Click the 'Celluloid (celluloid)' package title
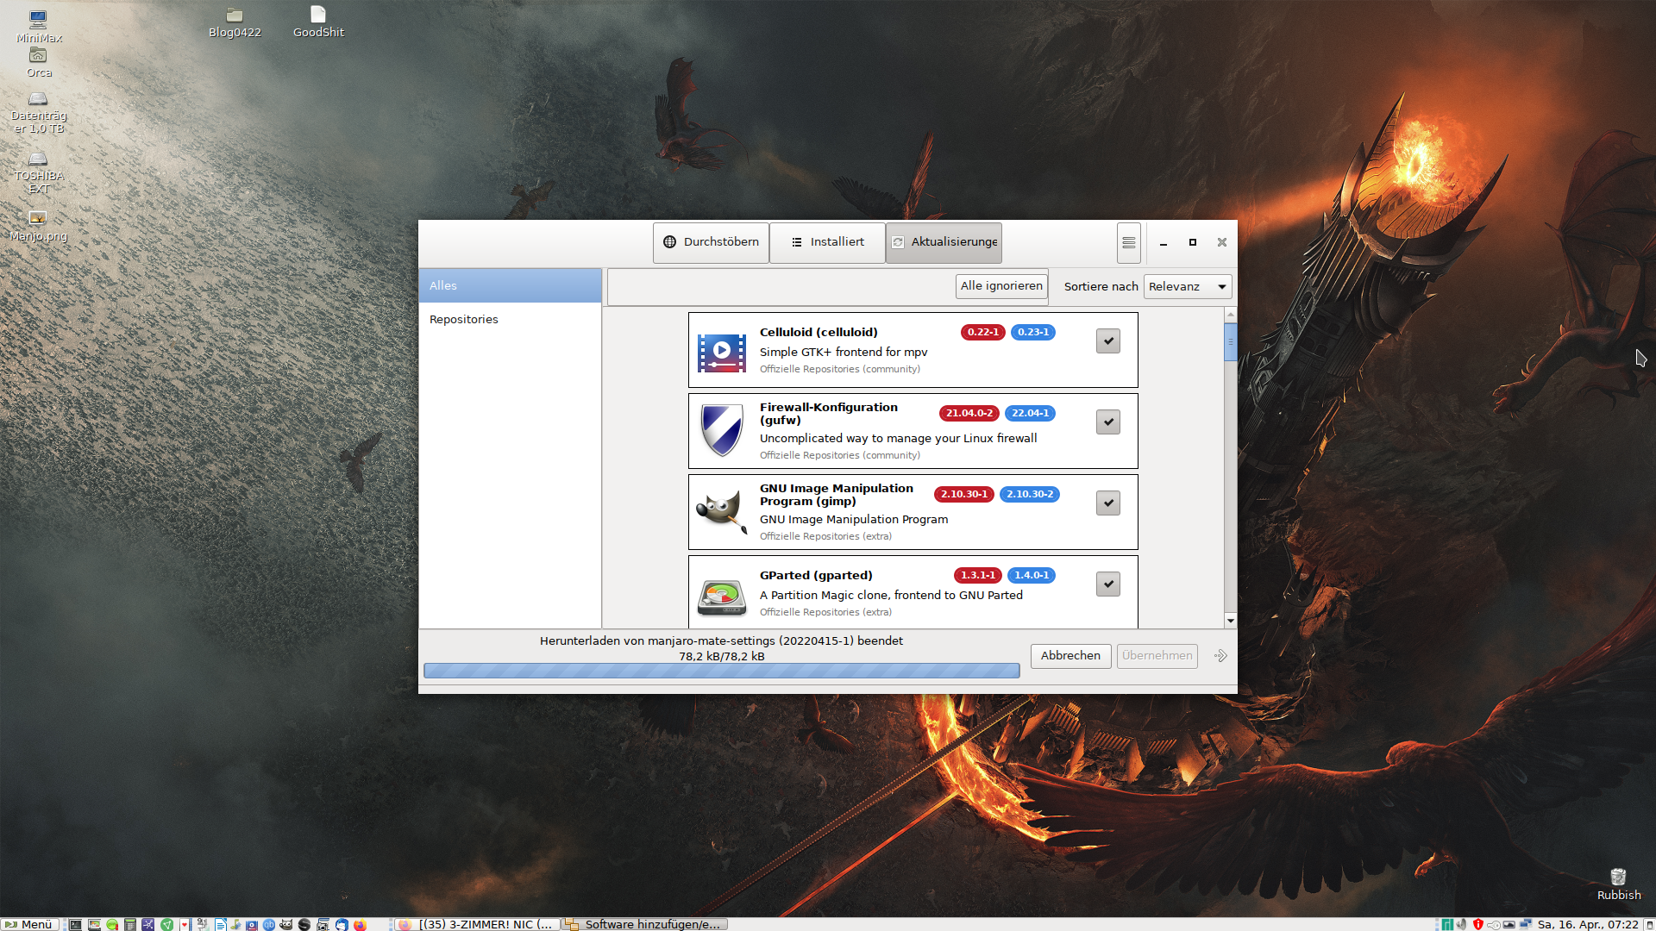The width and height of the screenshot is (1656, 931). [x=819, y=332]
